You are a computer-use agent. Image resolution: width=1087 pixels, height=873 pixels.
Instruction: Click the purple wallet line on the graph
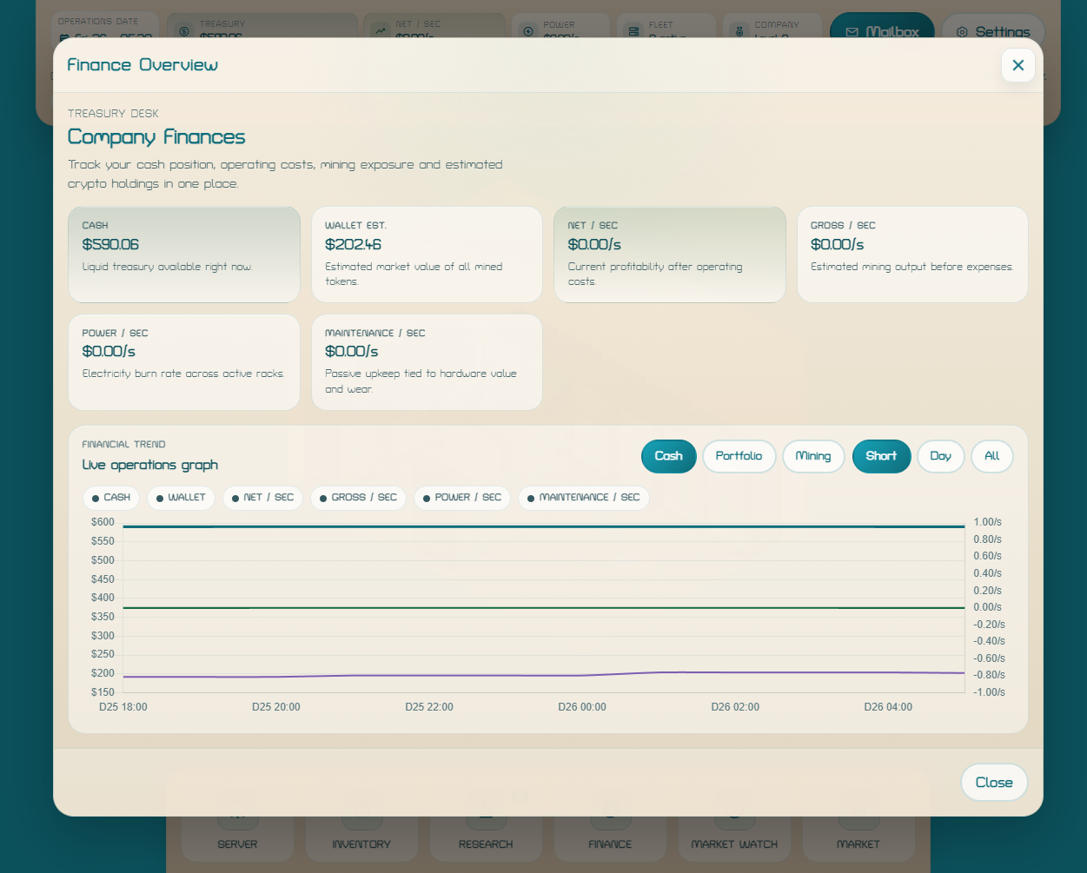point(543,675)
